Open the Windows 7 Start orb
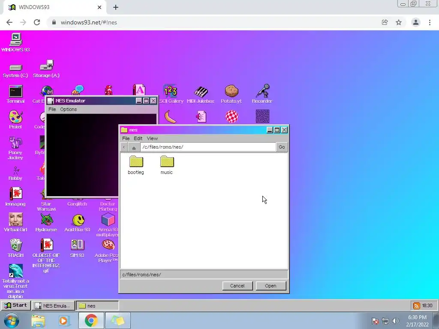This screenshot has height=329, width=439. point(12,320)
